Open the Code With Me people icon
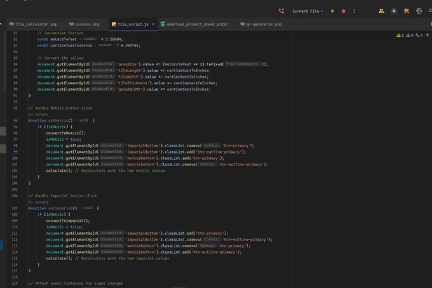The width and height of the screenshot is (432, 288). pyautogui.click(x=381, y=11)
